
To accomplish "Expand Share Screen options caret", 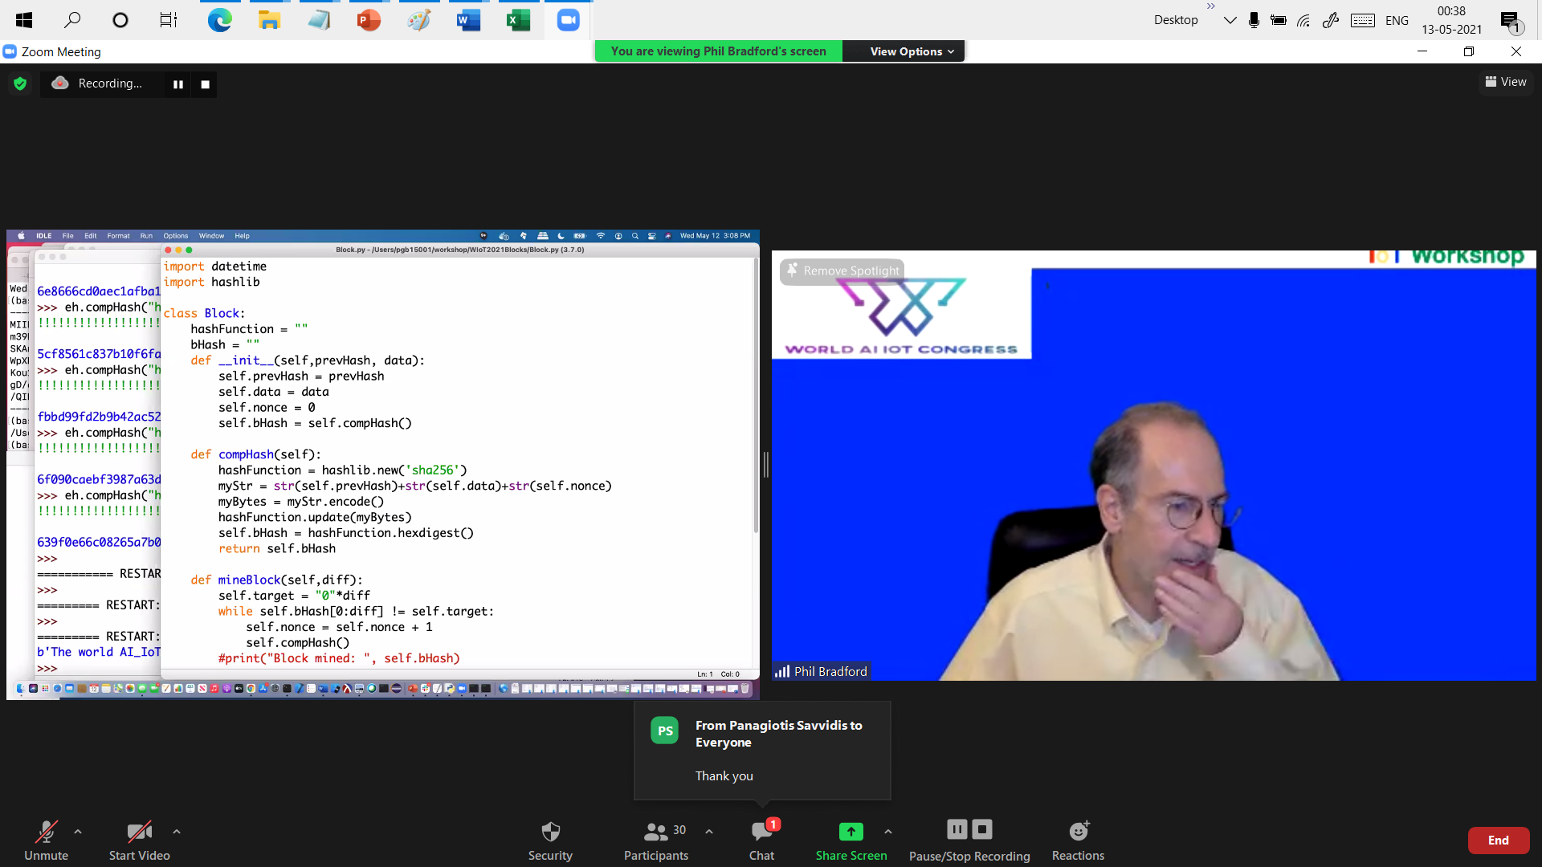I will pyautogui.click(x=888, y=832).
